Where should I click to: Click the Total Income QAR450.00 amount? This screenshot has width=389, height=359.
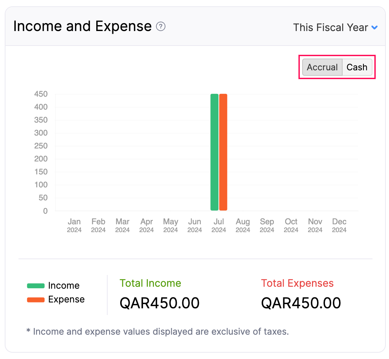(160, 303)
